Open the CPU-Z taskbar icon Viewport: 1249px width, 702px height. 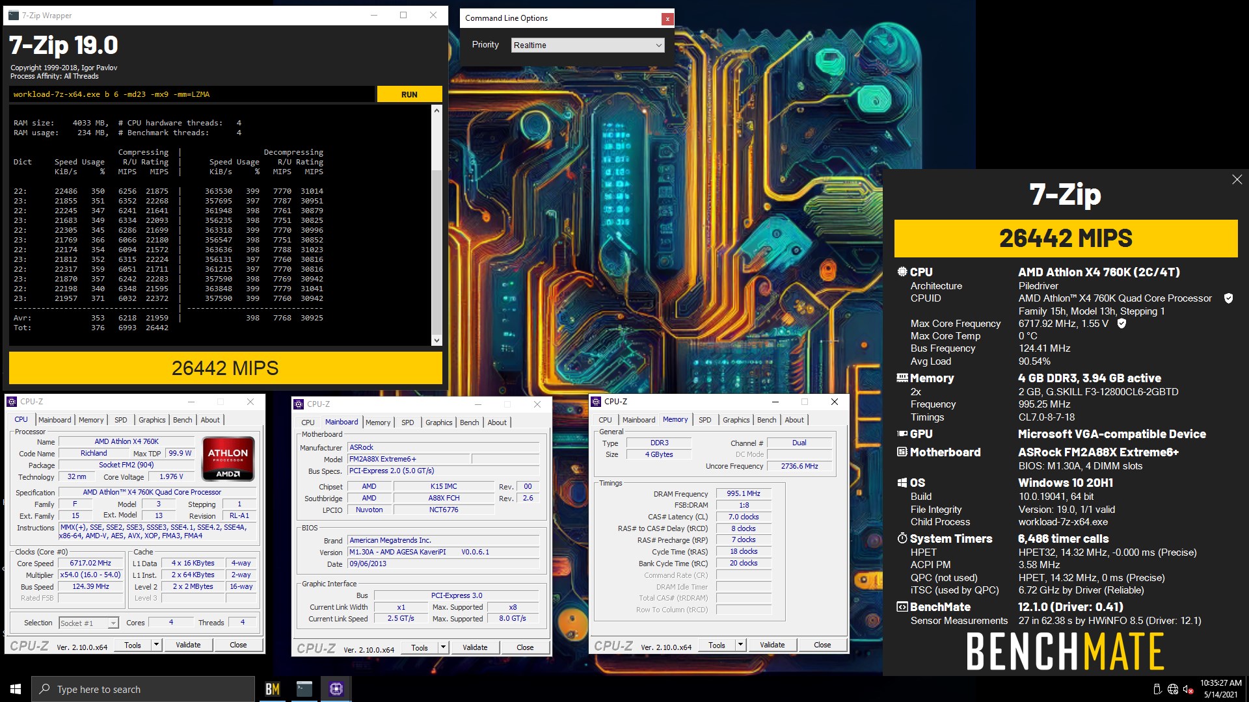click(336, 689)
